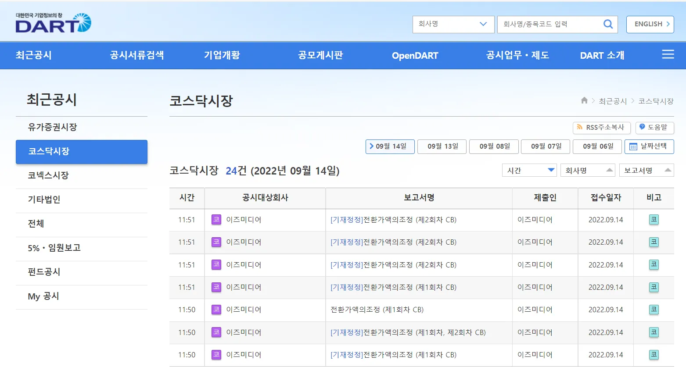This screenshot has height=367, width=686.
Task: Click purple 코 icon in non-정정 11:50 row
Action: (x=216, y=310)
